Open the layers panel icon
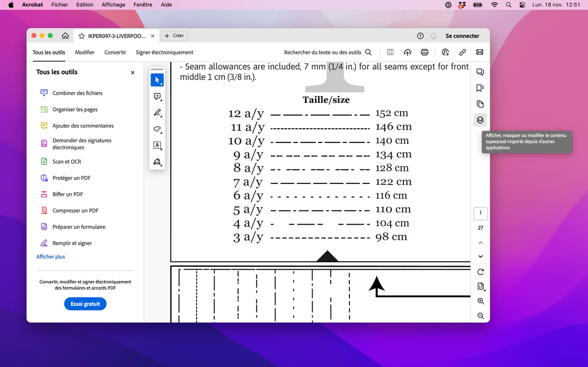Viewport: 588px width, 367px height. point(480,120)
